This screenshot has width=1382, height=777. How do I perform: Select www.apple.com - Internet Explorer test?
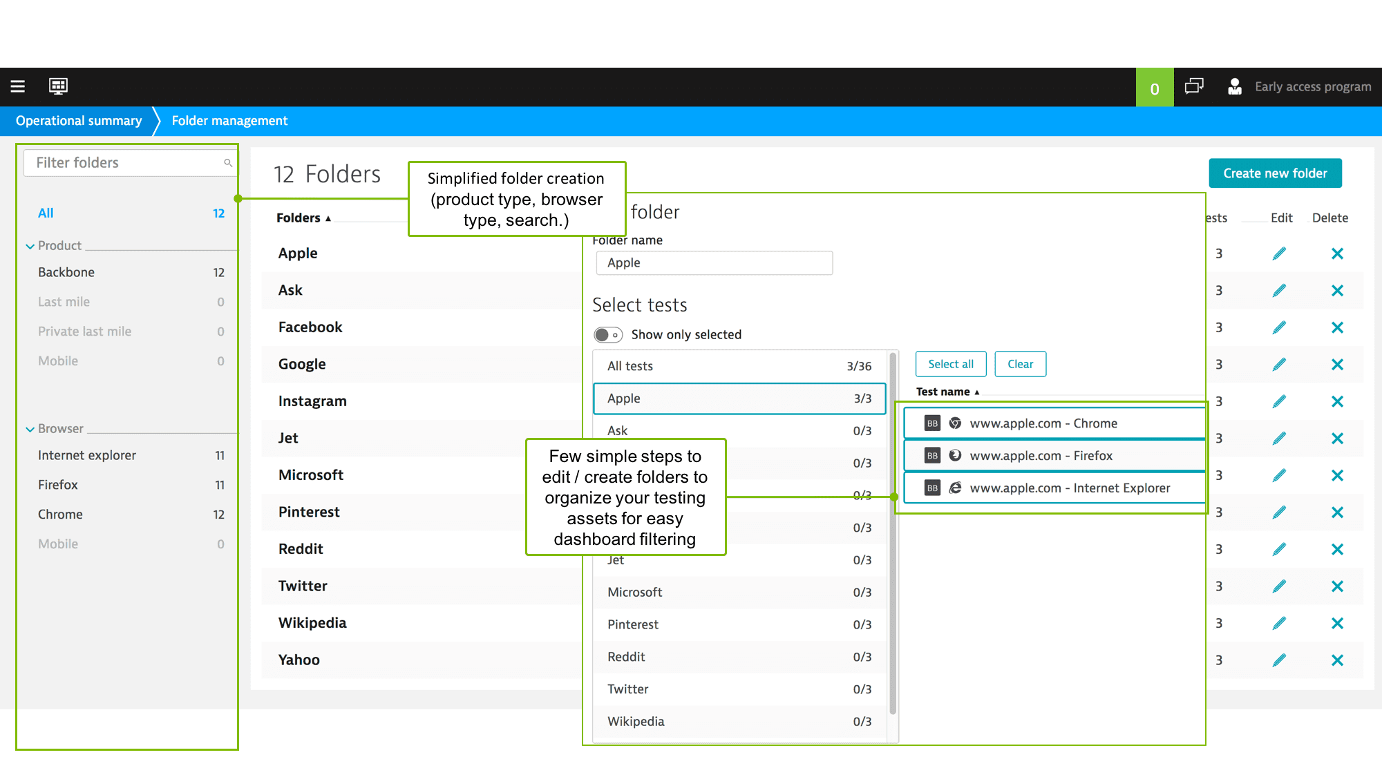[x=1054, y=488]
